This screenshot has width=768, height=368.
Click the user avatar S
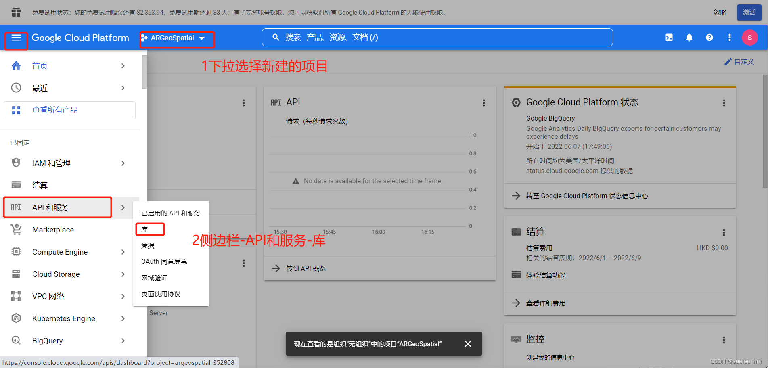tap(750, 38)
